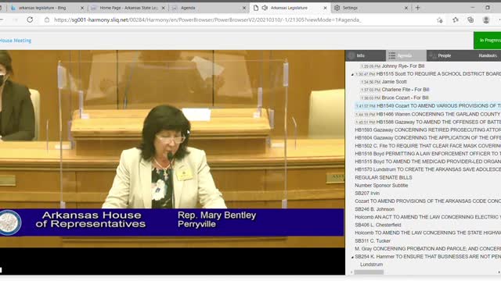
Task: Open the People panel tab
Action: coord(444,55)
